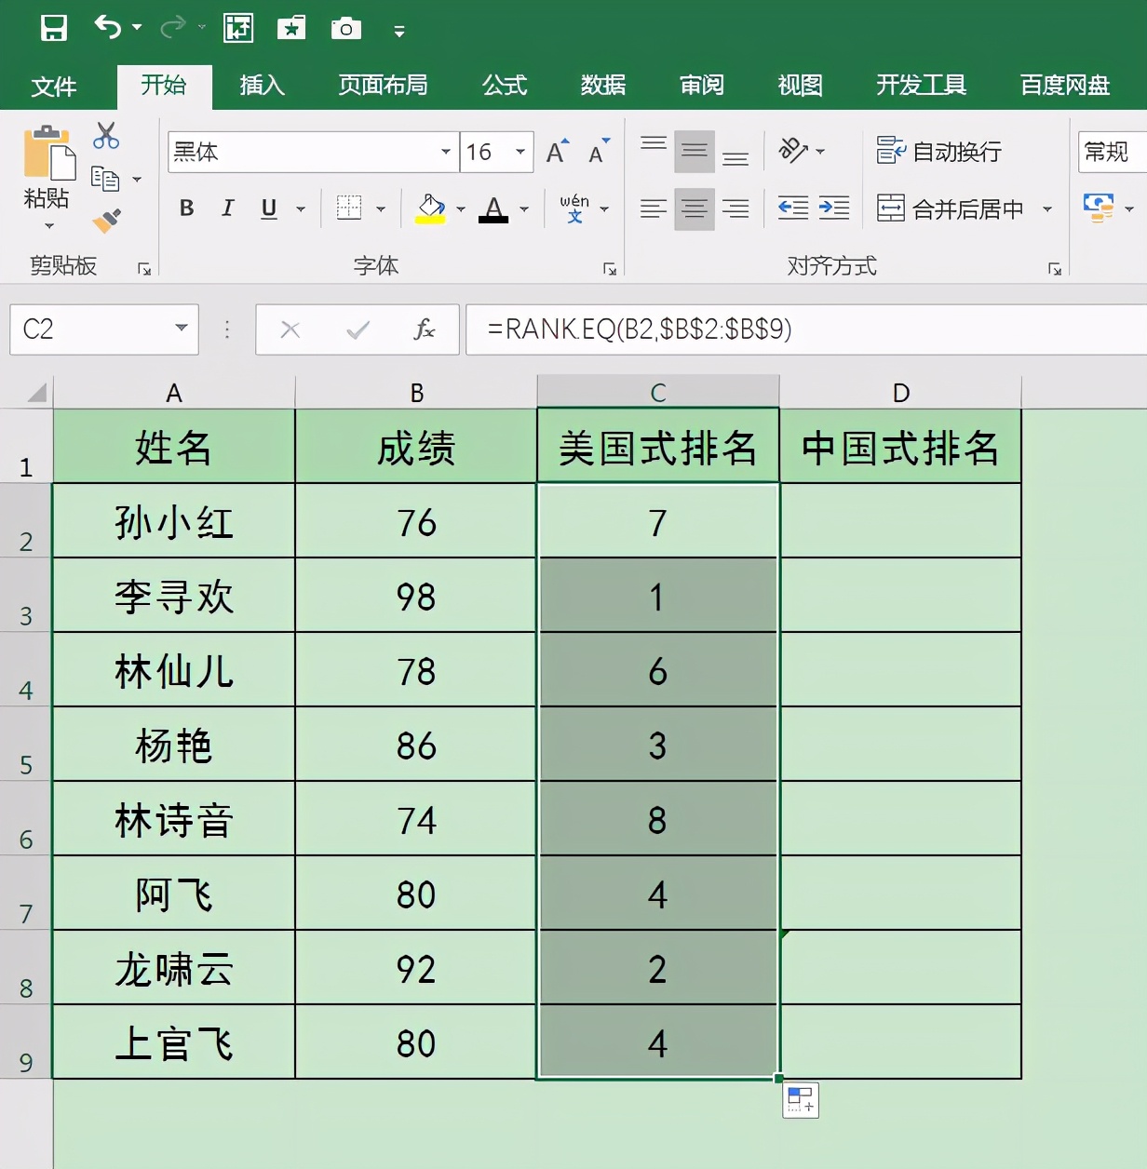Open the font size 16 dropdown
Viewport: 1147px width, 1169px height.
click(520, 152)
